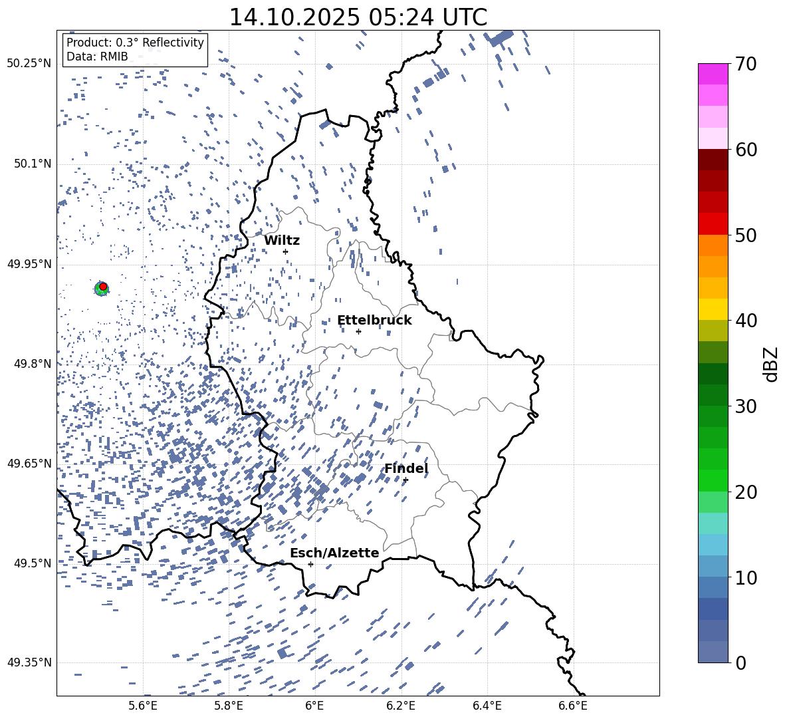The height and width of the screenshot is (719, 787).
Task: Click the magenta colorbar band just below 70 dBZ
Action: tap(713, 74)
